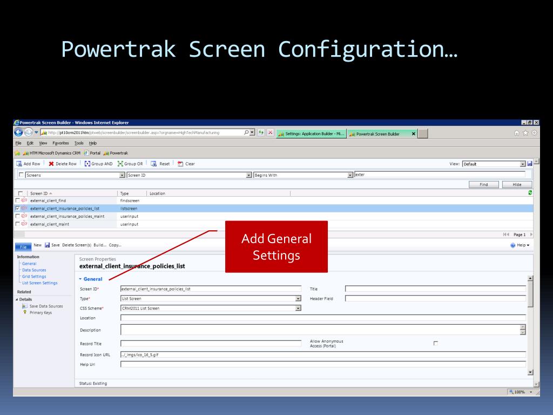Open the Favorites menu

point(60,143)
